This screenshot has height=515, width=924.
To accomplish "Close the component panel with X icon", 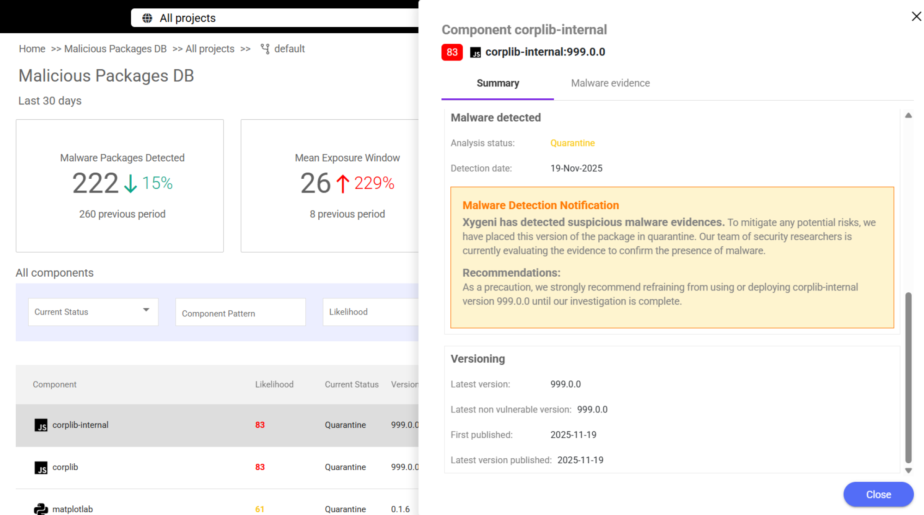I will tap(916, 17).
